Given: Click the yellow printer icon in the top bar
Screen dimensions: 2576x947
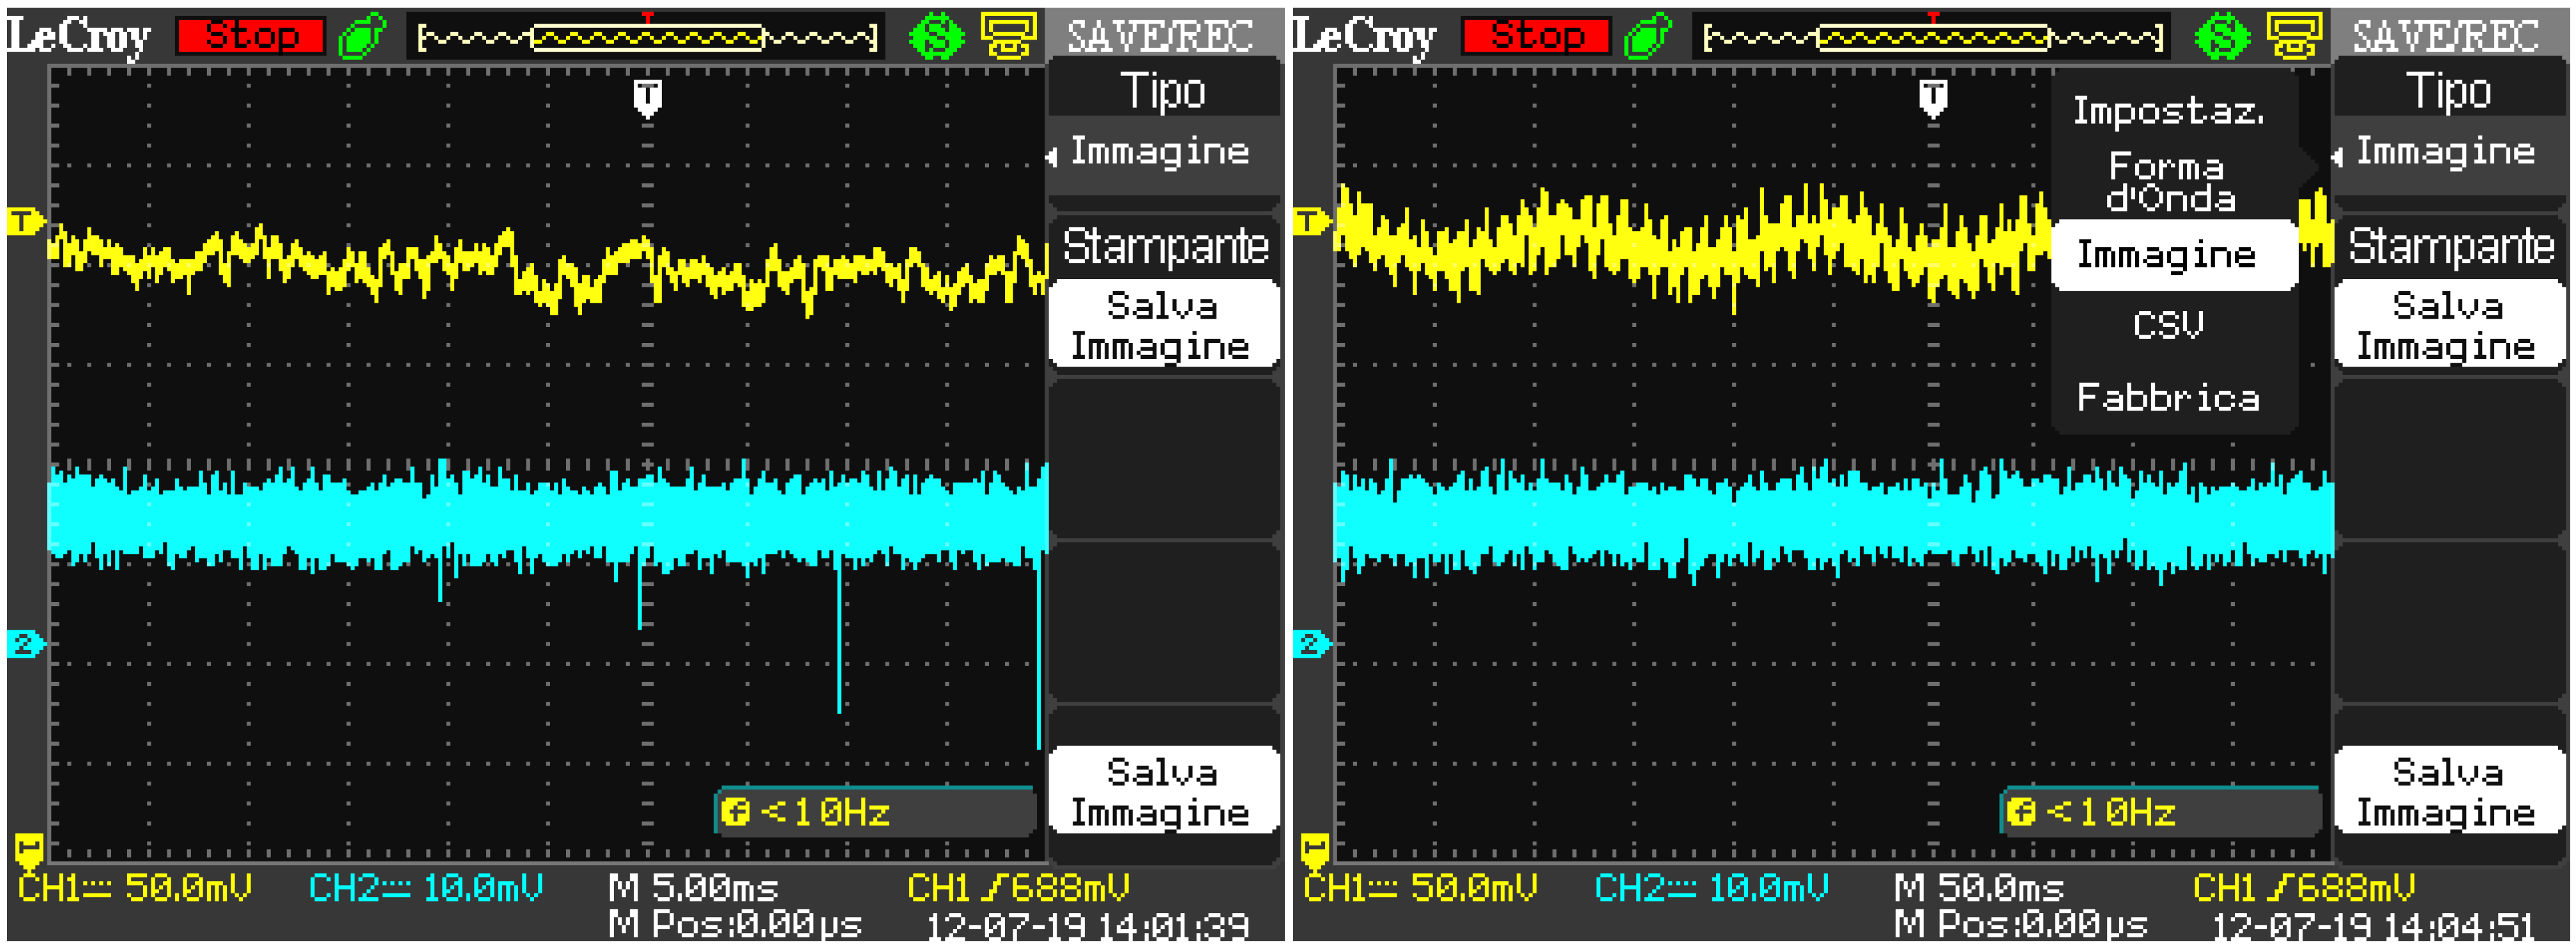Looking at the screenshot, I should pos(1010,35).
